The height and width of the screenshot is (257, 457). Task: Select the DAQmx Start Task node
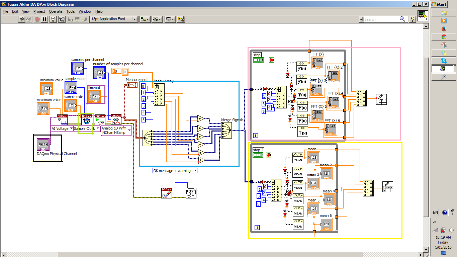100,119
